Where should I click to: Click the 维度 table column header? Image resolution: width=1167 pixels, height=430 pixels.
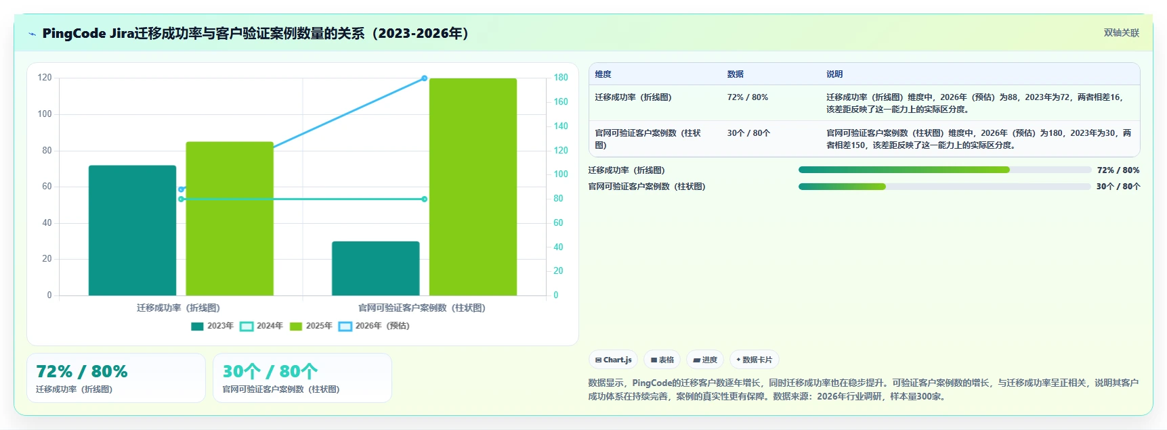(x=603, y=74)
